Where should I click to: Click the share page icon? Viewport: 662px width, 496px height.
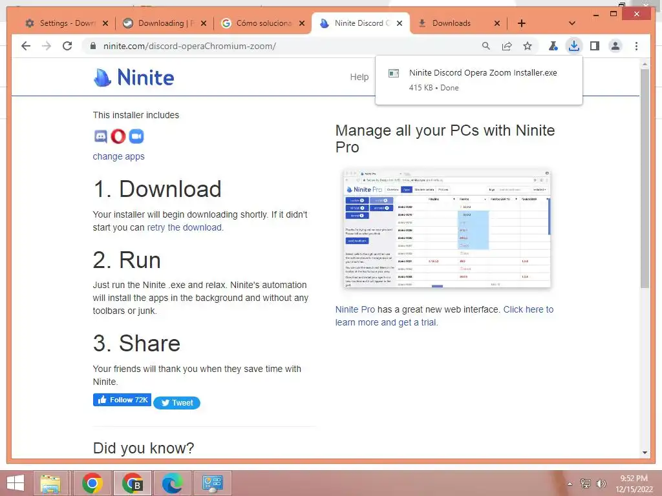click(x=507, y=46)
